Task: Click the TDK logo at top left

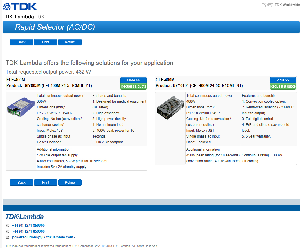Action: [x=20, y=6]
